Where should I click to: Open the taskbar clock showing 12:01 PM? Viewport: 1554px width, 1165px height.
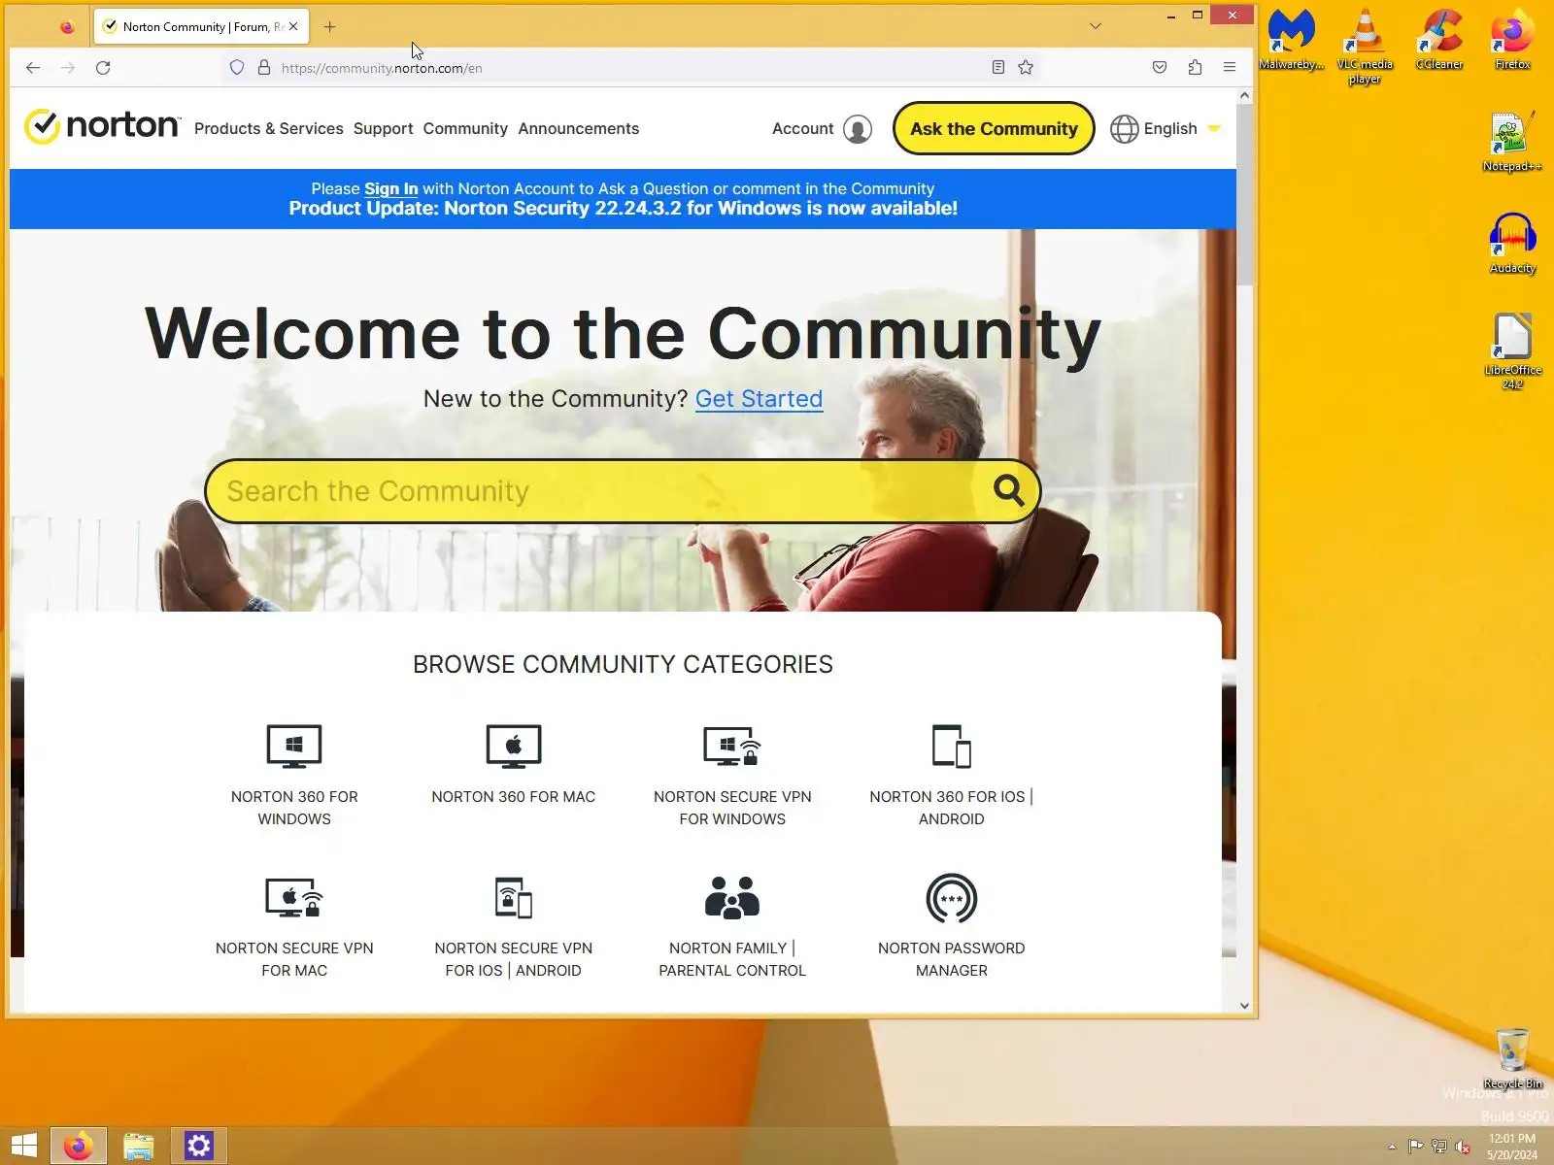click(x=1512, y=1147)
